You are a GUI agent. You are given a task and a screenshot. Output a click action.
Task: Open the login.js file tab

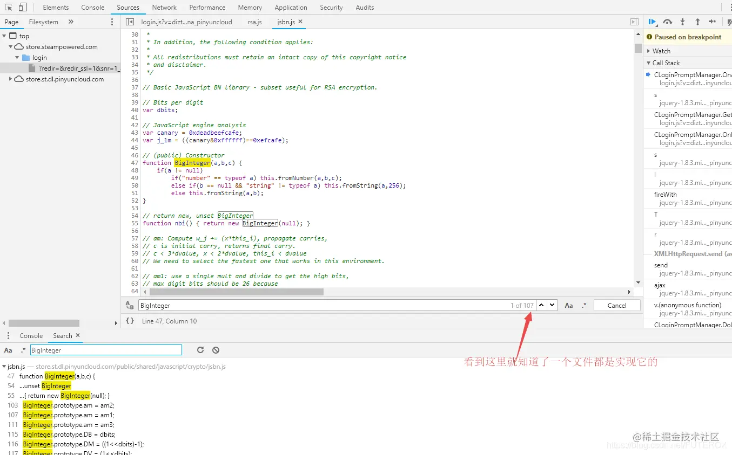coord(186,22)
